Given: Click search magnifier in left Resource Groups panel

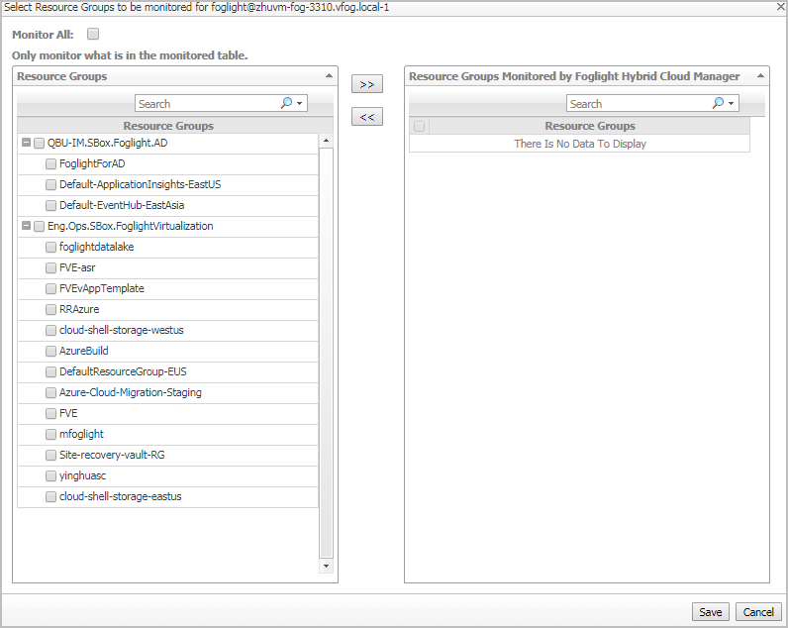Looking at the screenshot, I should pyautogui.click(x=286, y=103).
